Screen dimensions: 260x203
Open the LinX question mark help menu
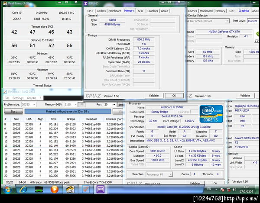(40, 98)
